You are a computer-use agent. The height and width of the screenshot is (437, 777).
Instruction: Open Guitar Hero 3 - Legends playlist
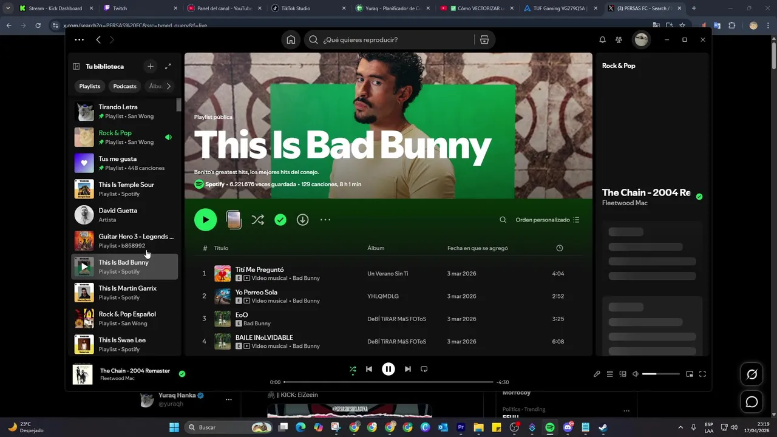tap(126, 241)
